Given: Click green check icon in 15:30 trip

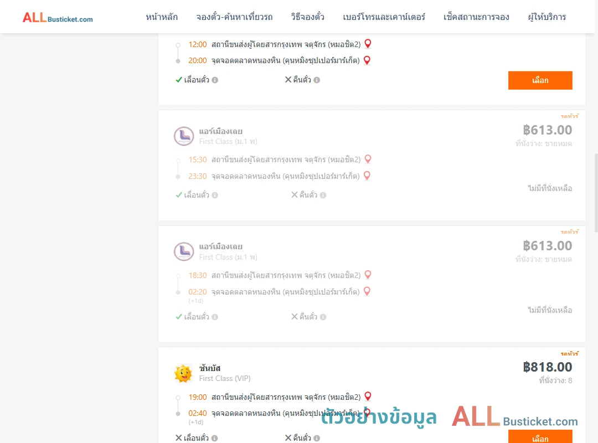Looking at the screenshot, I should (x=178, y=195).
